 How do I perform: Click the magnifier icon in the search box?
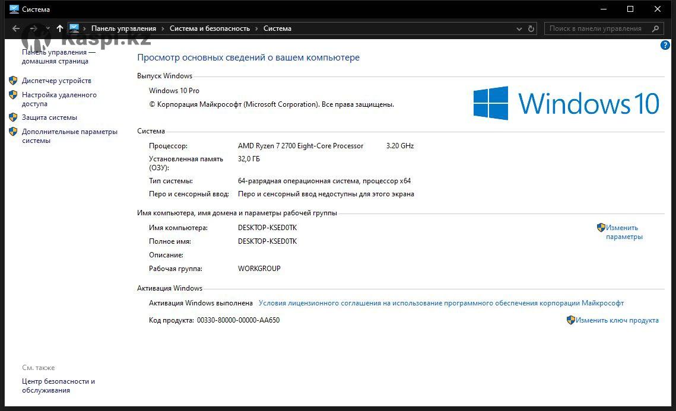click(x=655, y=28)
